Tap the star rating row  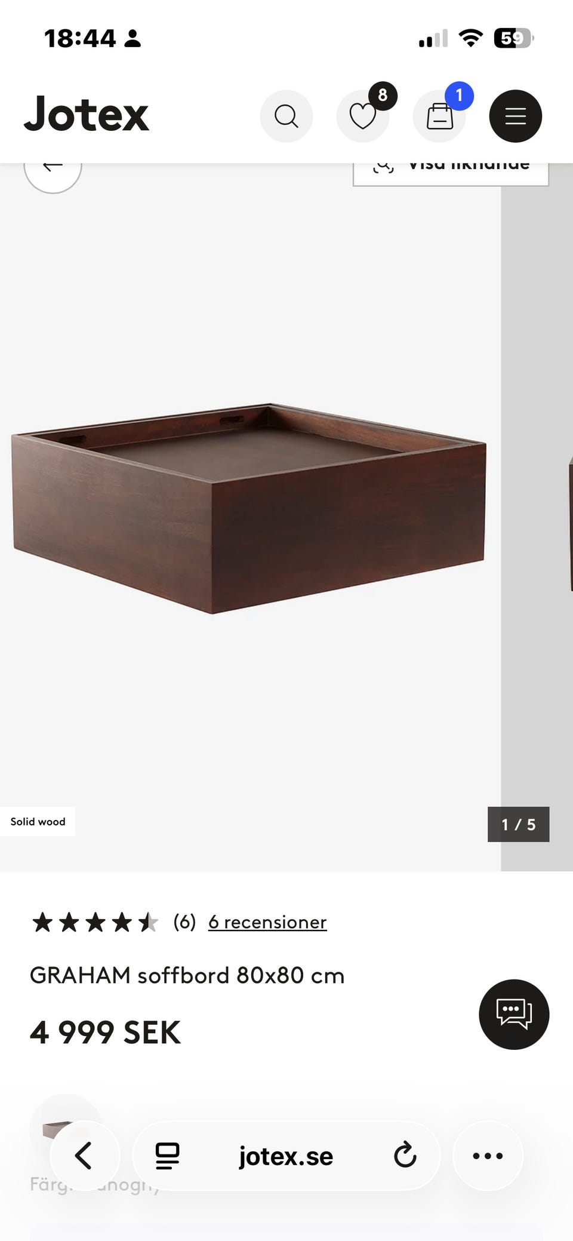tap(95, 922)
